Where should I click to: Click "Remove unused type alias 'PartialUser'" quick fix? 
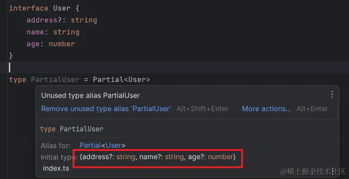coord(106,108)
